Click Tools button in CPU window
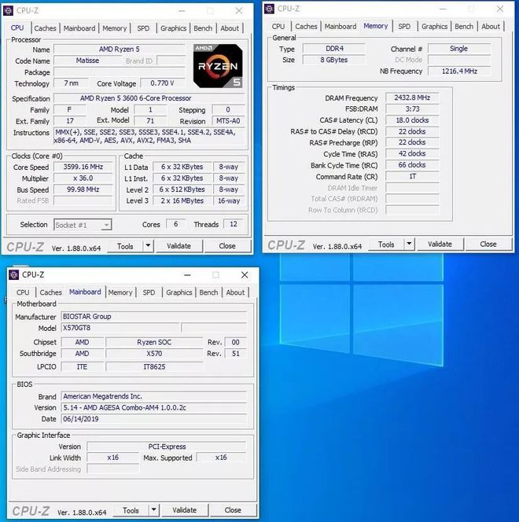This screenshot has height=522, width=519. click(x=125, y=246)
